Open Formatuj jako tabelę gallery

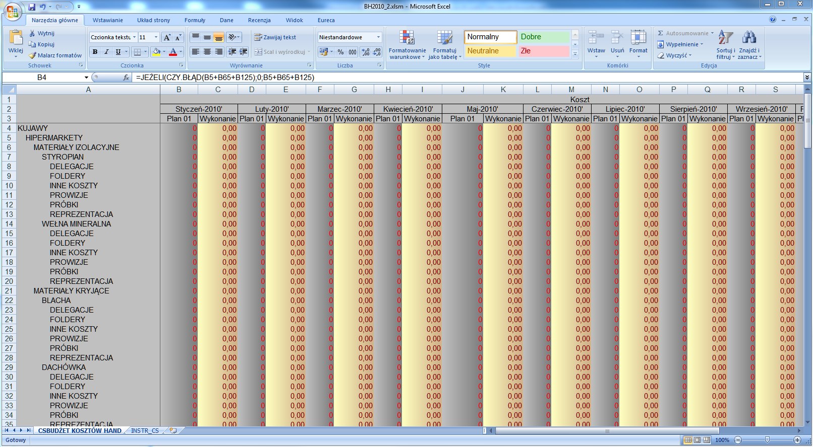pos(445,45)
